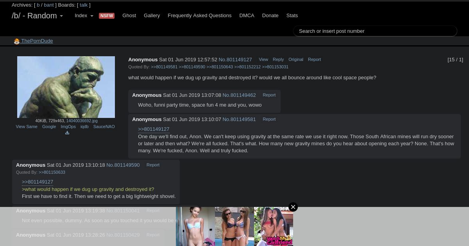Viewport: 469px width, 246px height.
Task: Open the bant archive link
Action: click(x=49, y=5)
